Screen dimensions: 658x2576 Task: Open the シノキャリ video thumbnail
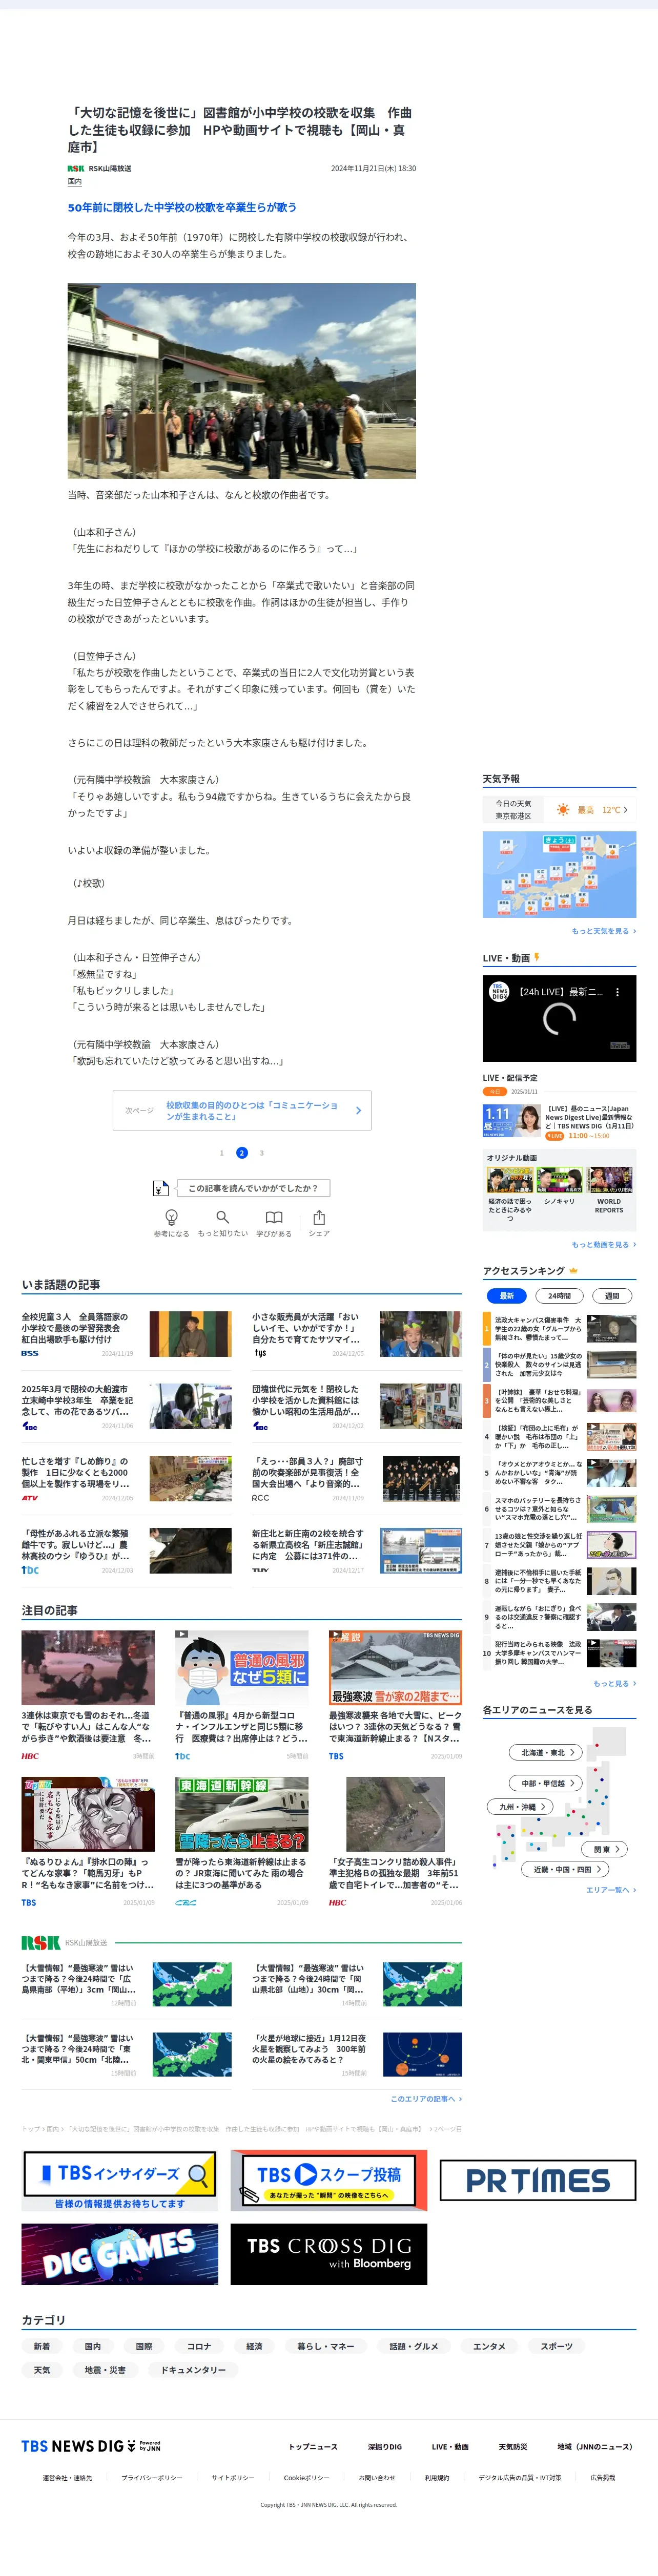pyautogui.click(x=559, y=1181)
